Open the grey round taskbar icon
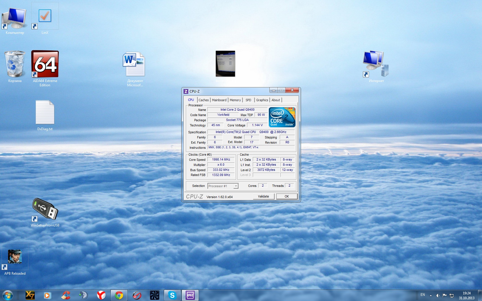The width and height of the screenshot is (482, 301). [83, 295]
